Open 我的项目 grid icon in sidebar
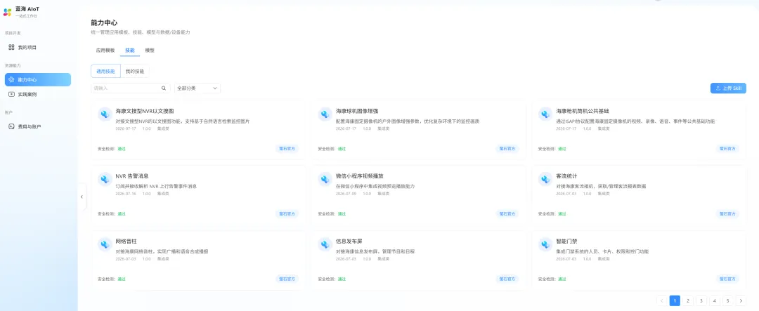759x311 pixels. click(12, 47)
